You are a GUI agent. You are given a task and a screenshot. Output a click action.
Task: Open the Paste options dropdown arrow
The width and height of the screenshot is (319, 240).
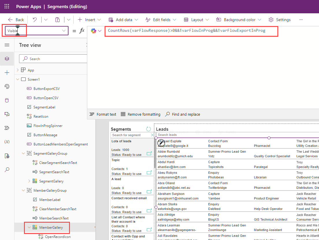68,20
